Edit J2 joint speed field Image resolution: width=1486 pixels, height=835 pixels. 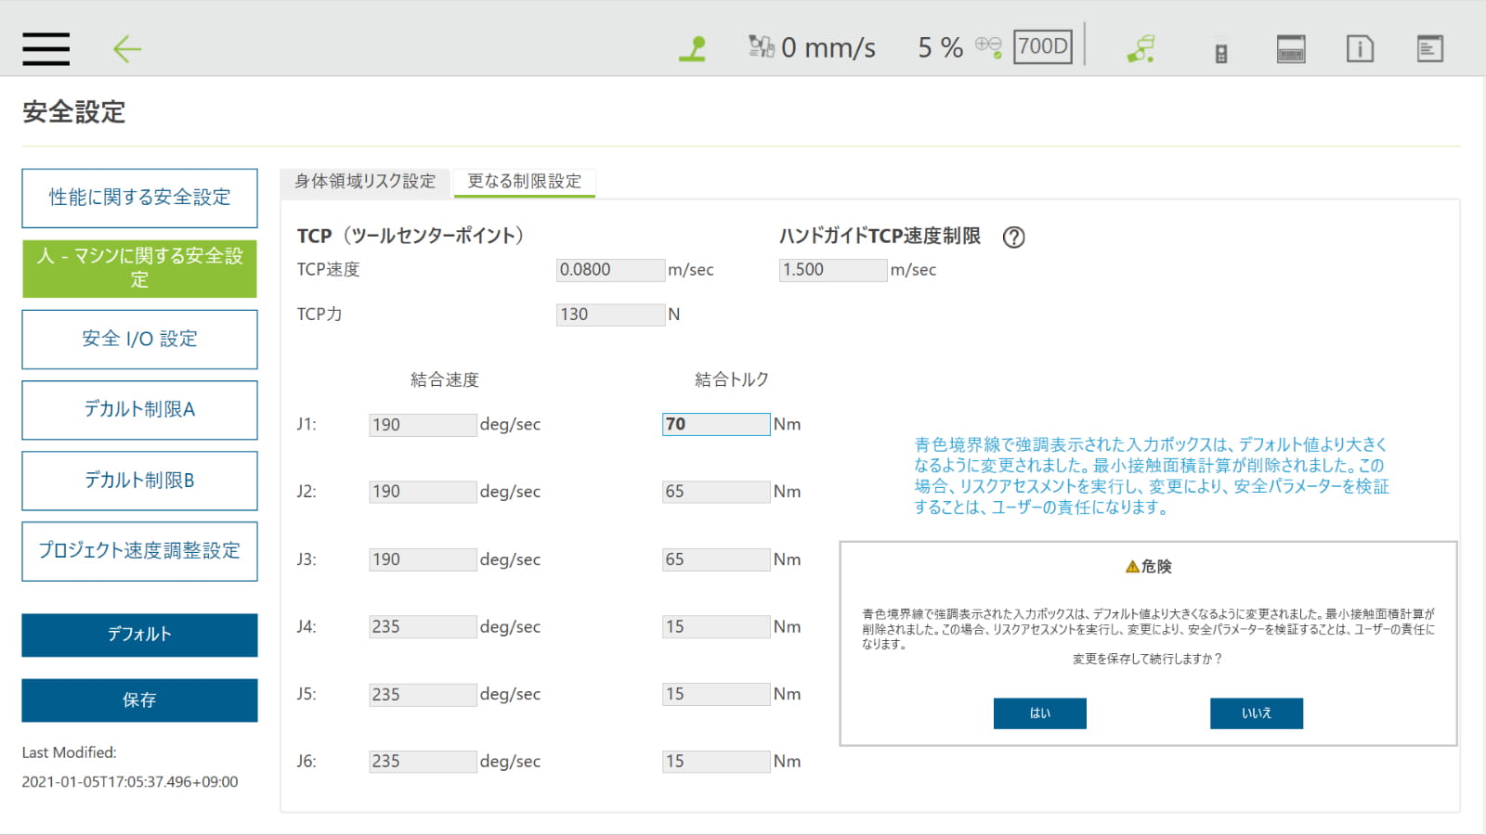(x=423, y=492)
